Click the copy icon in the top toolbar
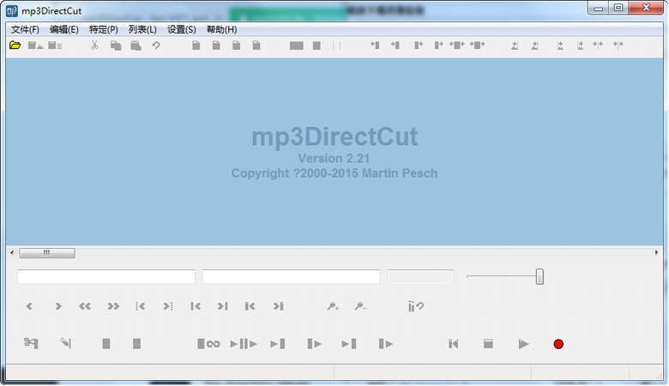This screenshot has height=386, width=669. tap(116, 45)
